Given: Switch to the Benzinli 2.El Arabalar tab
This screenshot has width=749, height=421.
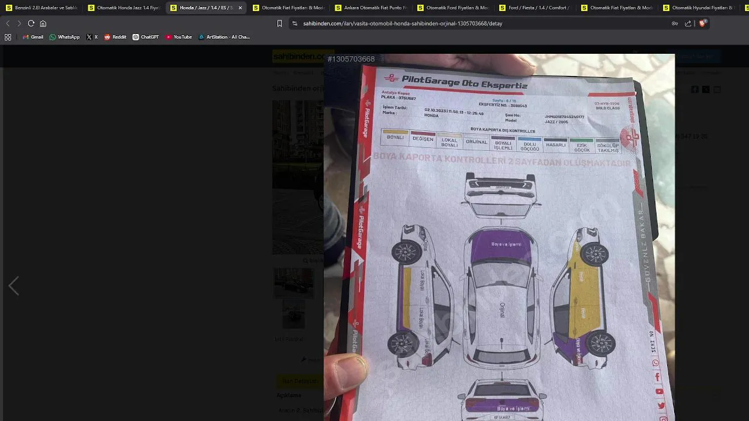Looking at the screenshot, I should tap(42, 8).
